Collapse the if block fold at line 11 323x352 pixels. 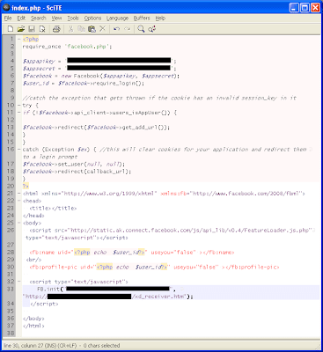coord(18,113)
